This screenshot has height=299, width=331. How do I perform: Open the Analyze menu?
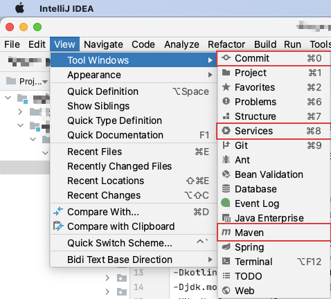pos(181,44)
